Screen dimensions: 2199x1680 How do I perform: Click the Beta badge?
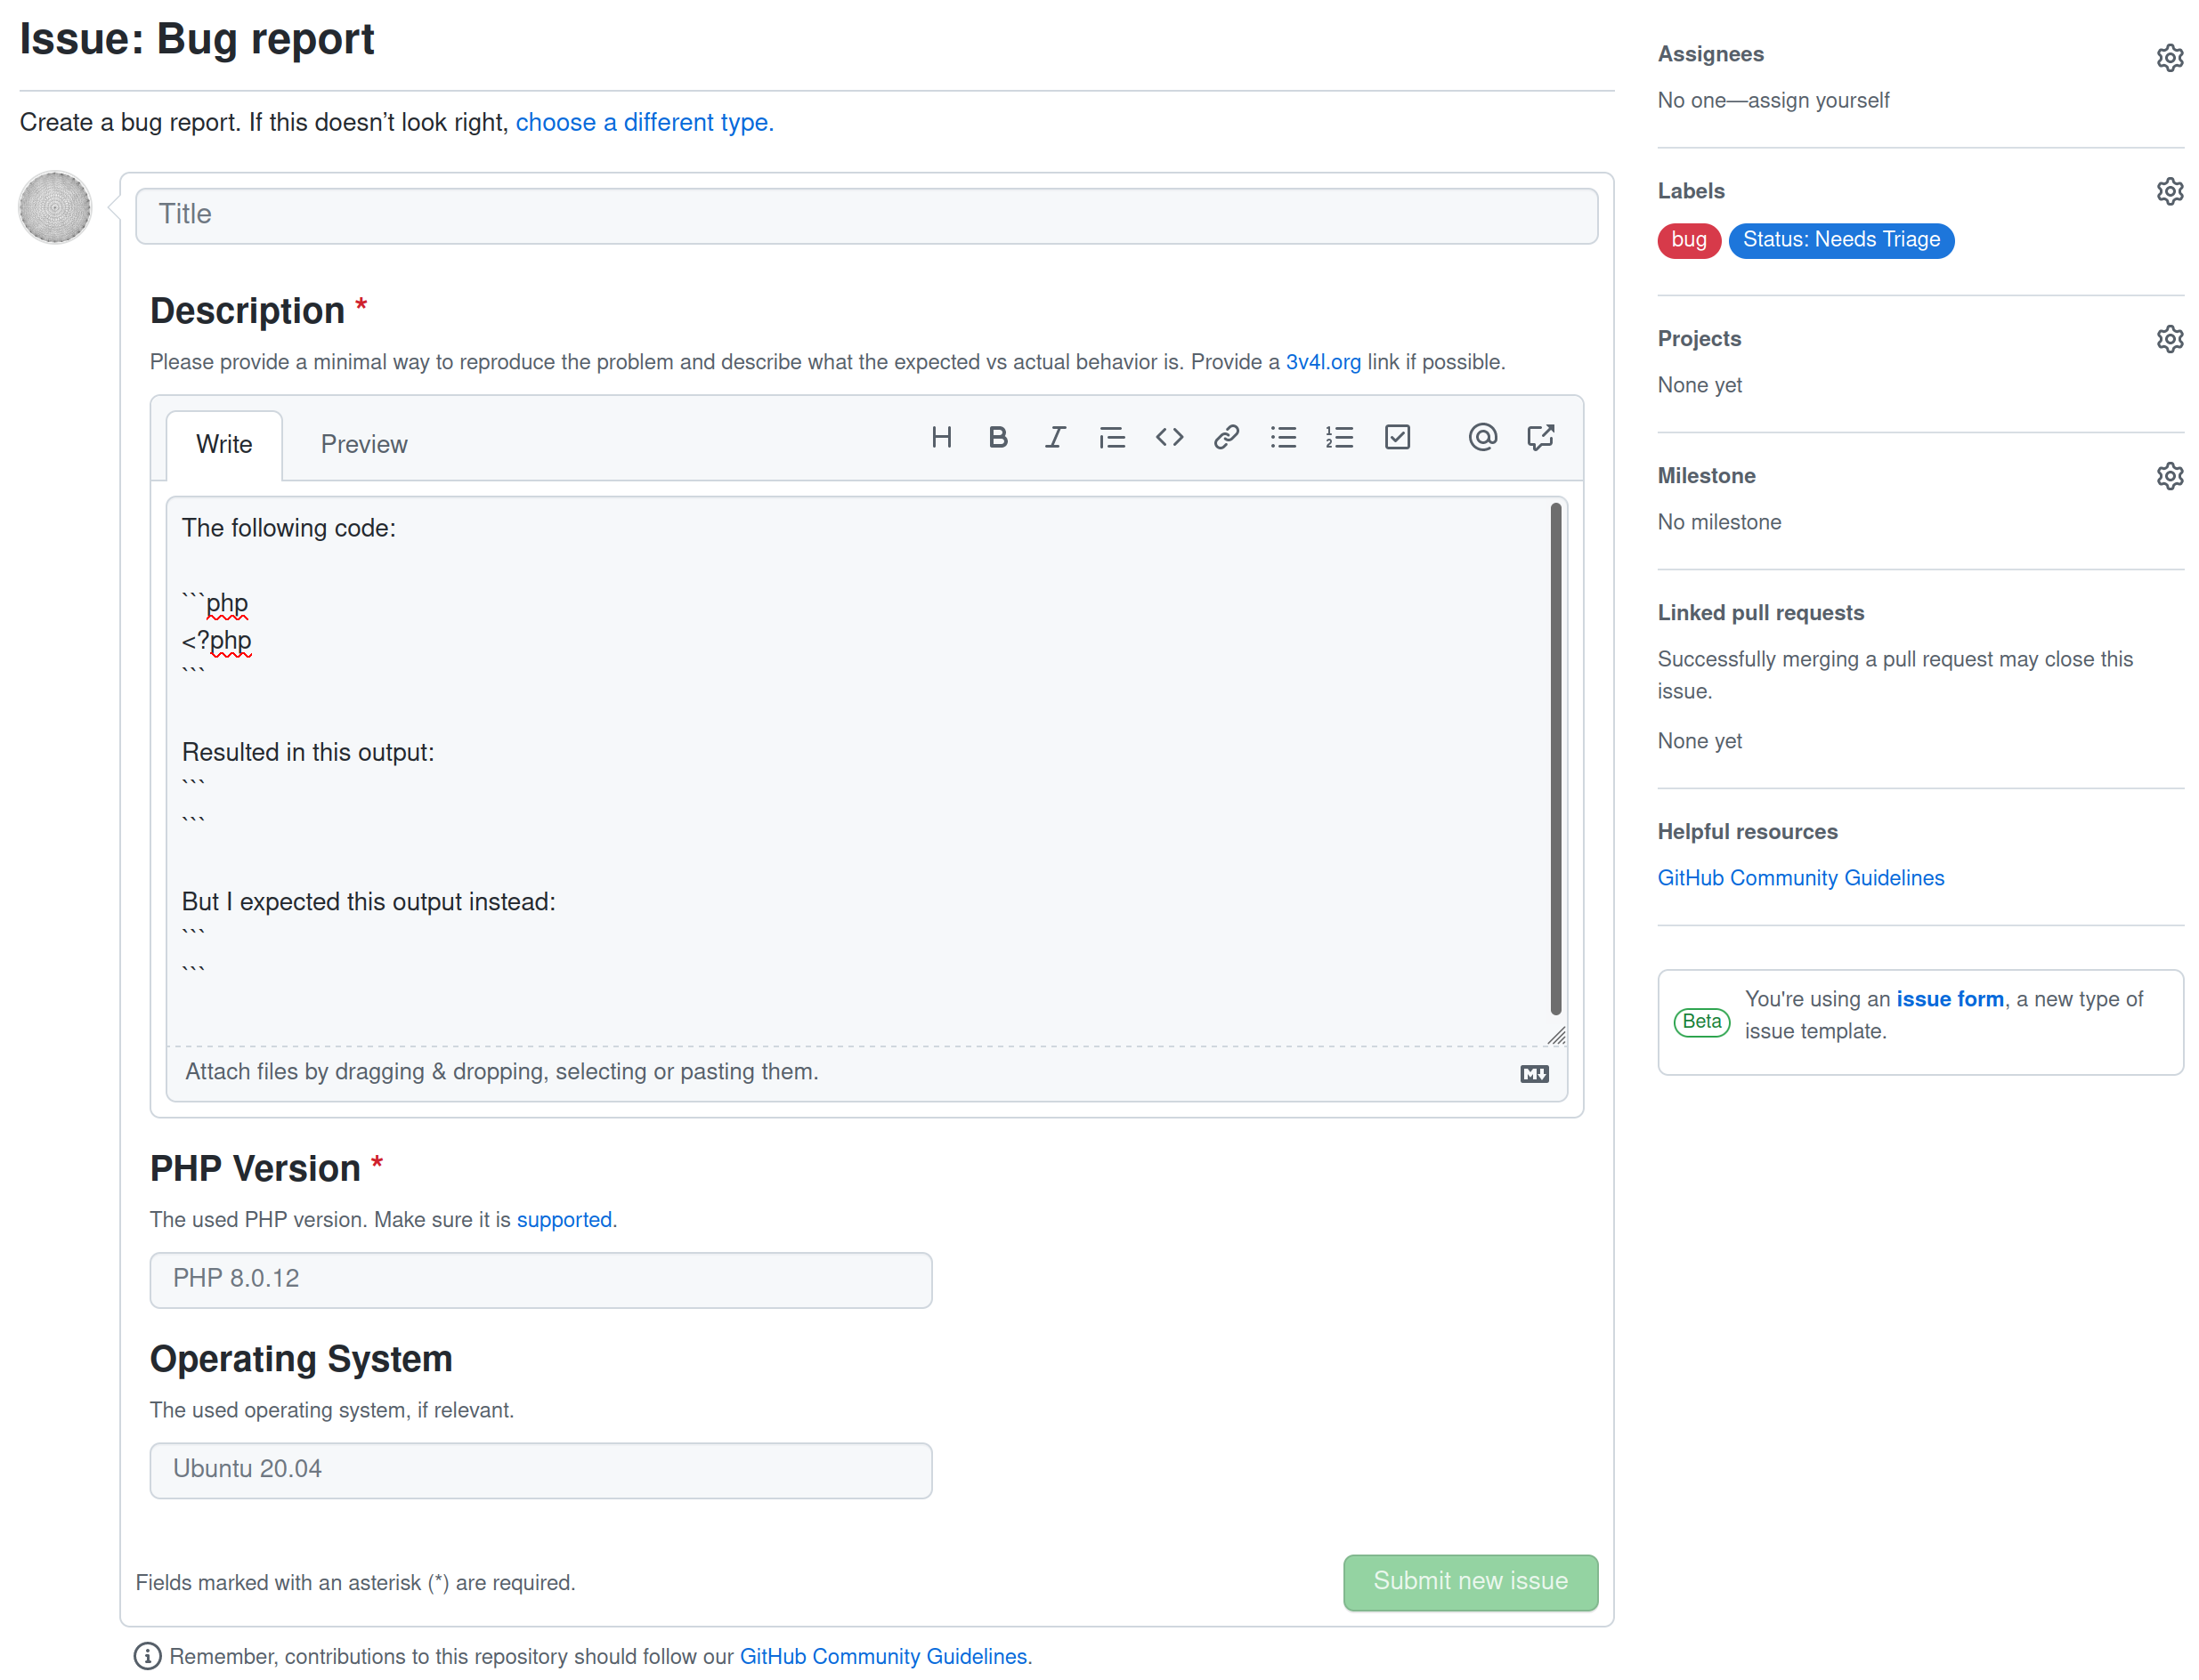(x=1700, y=1022)
